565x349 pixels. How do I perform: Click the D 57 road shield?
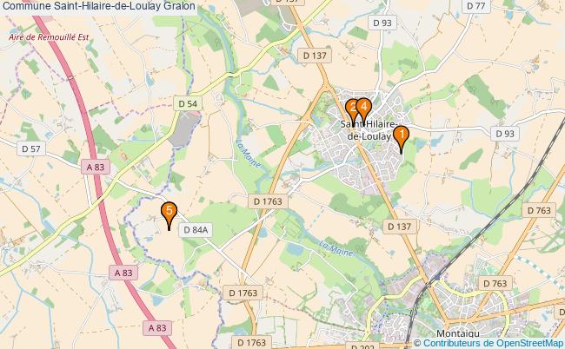31,148
